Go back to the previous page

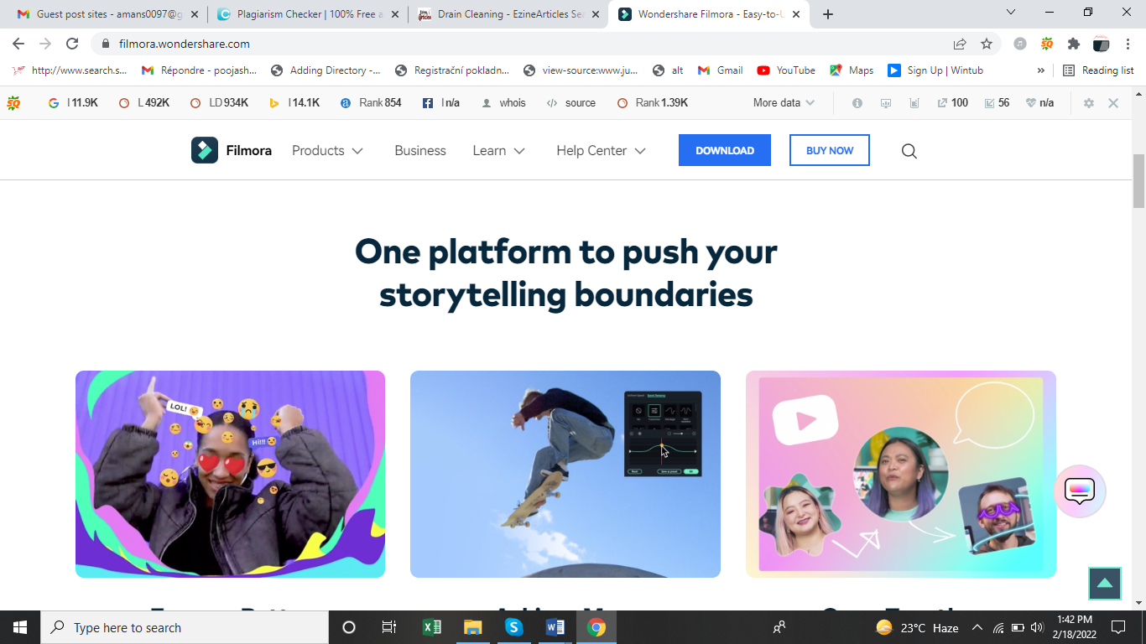18,44
